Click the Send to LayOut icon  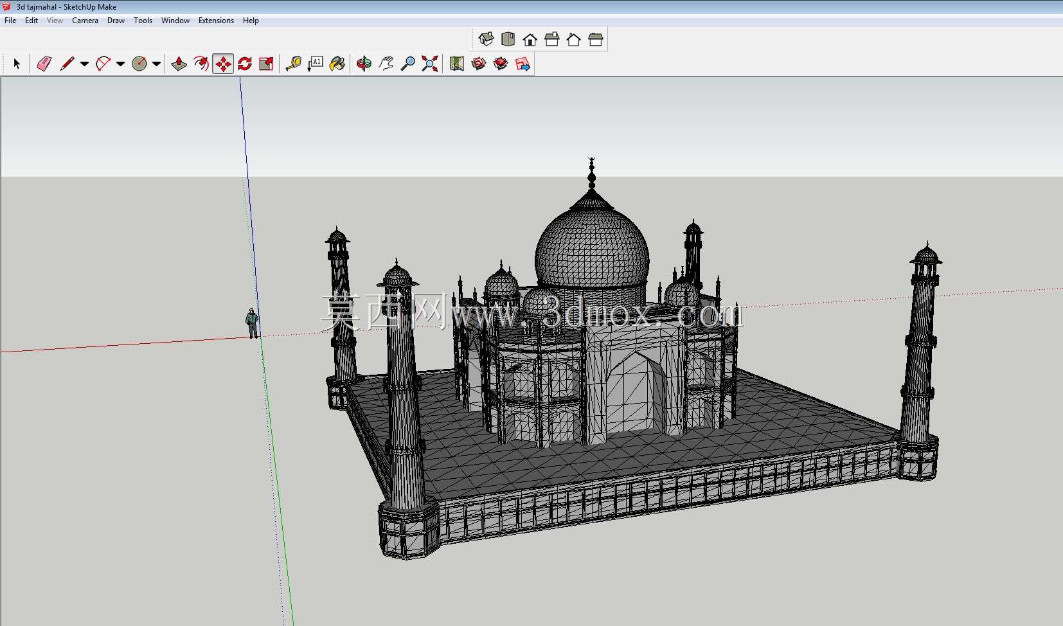click(x=523, y=64)
